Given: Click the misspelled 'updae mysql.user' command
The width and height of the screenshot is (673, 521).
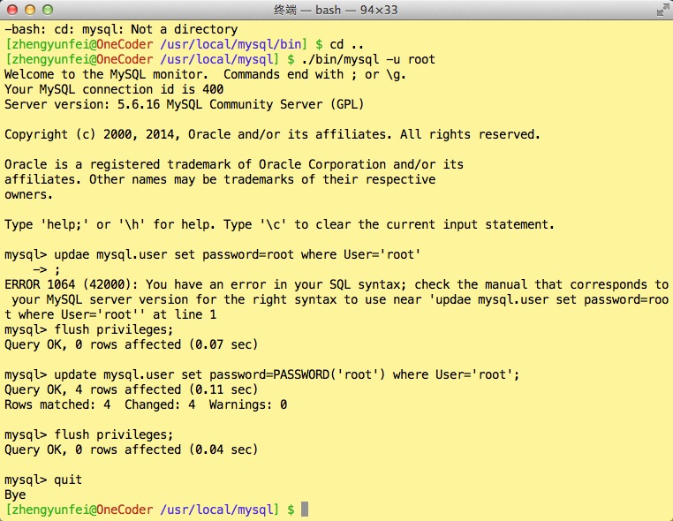Looking at the screenshot, I should coord(238,254).
